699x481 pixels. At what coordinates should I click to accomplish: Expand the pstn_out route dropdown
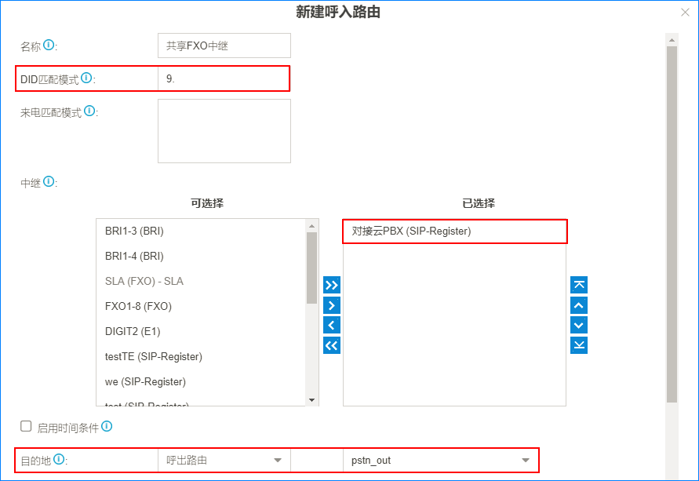point(440,461)
